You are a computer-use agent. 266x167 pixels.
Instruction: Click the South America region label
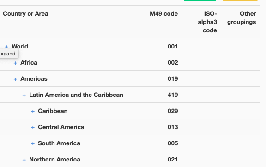pyautogui.click(x=59, y=143)
